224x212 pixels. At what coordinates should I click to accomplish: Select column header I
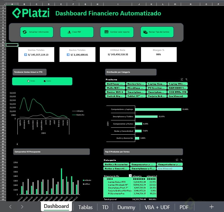click(118, 4)
